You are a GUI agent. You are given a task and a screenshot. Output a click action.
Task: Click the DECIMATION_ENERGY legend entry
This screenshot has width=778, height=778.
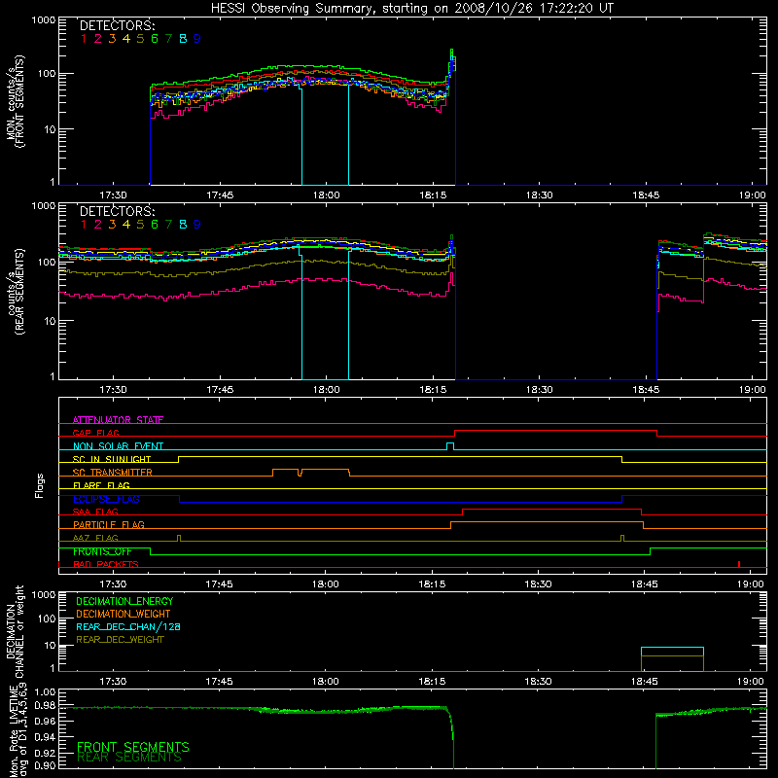click(124, 601)
